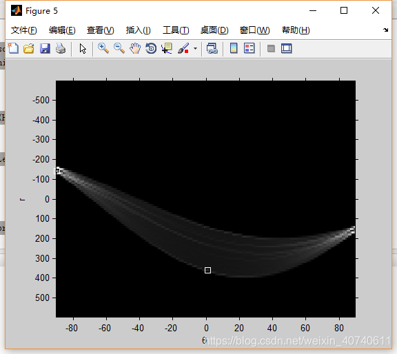397x354 pixels.
Task: Click the 'Figure 5' window title text
Action: (41, 11)
